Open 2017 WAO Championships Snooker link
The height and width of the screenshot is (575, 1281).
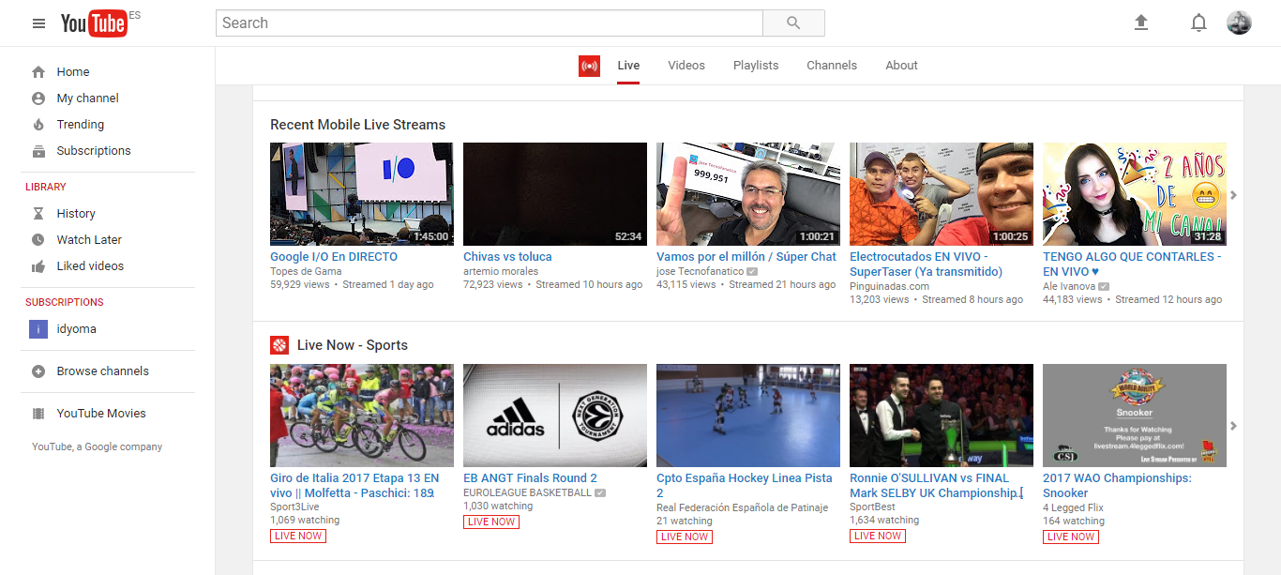pos(1117,486)
